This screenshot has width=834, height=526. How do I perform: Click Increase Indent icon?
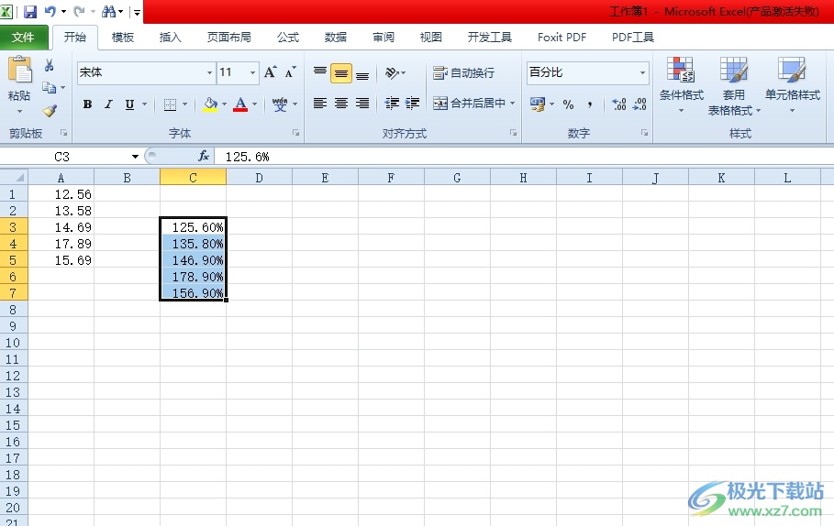(412, 103)
